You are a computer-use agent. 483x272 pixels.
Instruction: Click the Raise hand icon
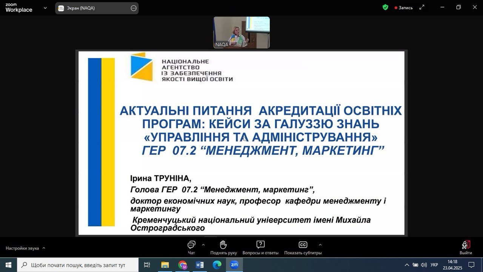tap(223, 245)
